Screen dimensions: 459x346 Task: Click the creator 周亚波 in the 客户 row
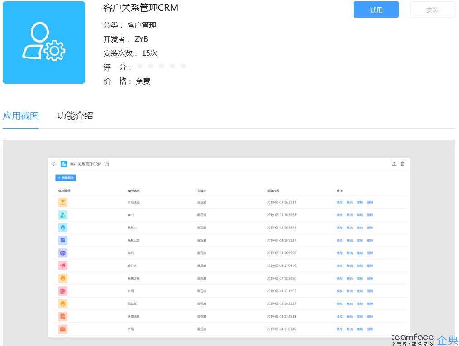point(202,215)
